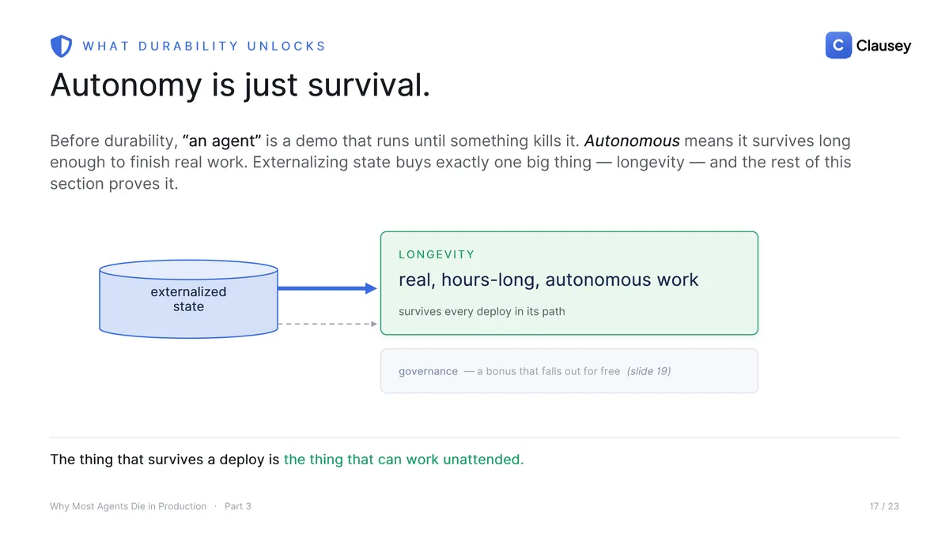Select the green Longevity box
949x533 pixels.
click(569, 283)
